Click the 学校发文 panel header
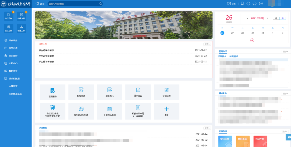 coord(43,128)
